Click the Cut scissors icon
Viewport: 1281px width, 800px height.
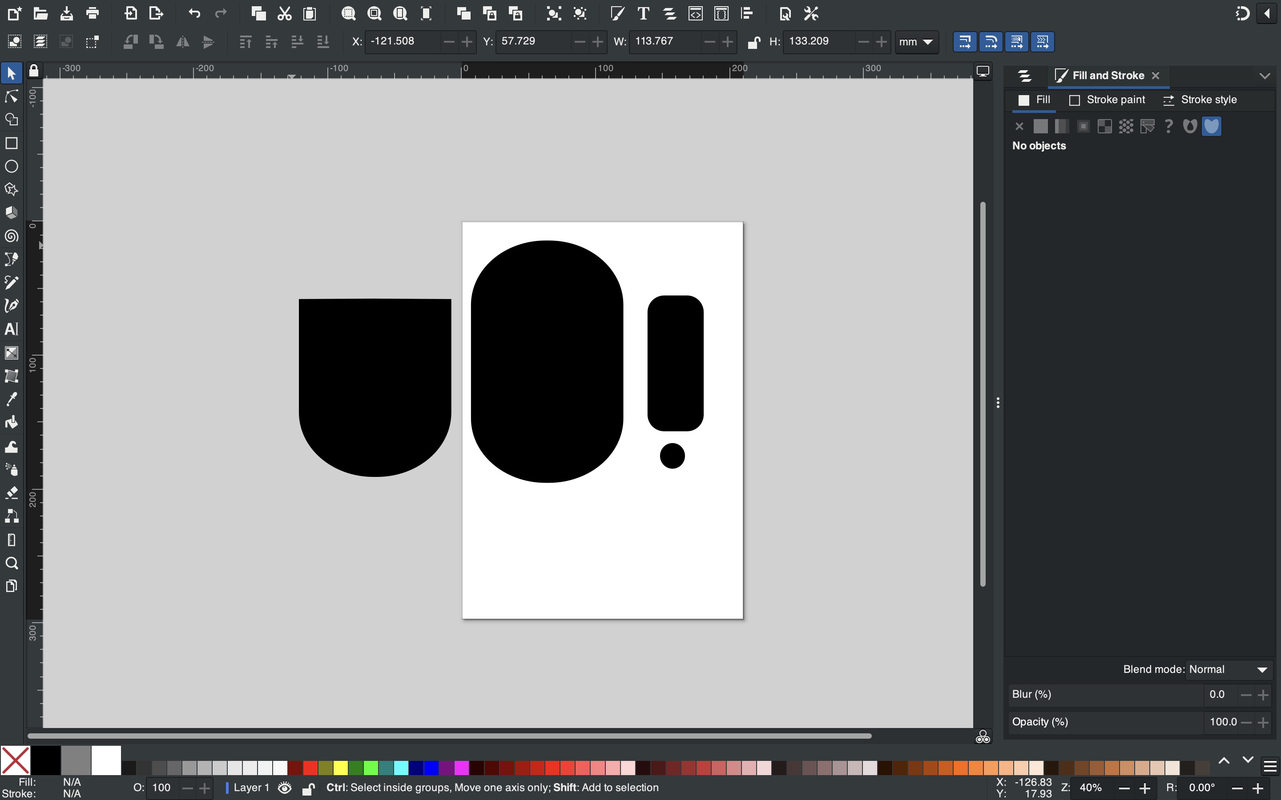(x=284, y=14)
